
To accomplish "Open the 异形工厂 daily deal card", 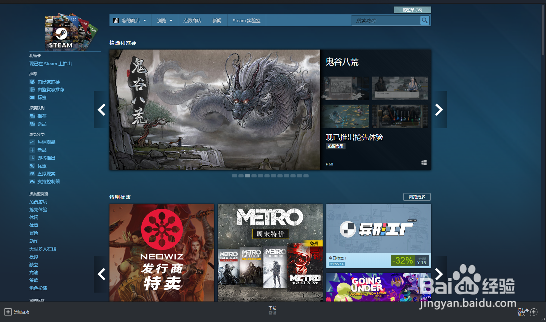I will click(x=379, y=236).
